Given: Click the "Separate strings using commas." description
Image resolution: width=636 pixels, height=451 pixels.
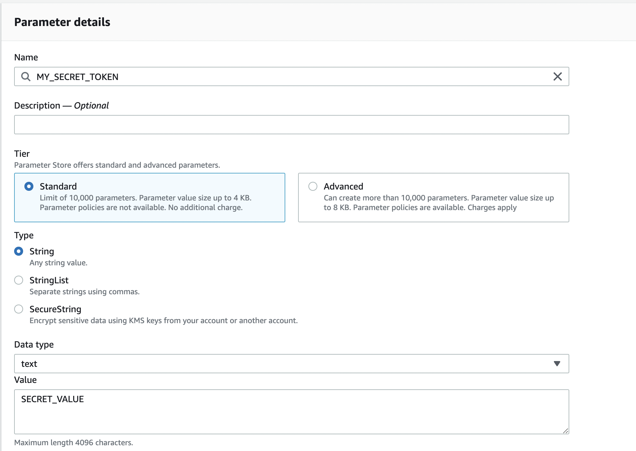Looking at the screenshot, I should tap(84, 292).
